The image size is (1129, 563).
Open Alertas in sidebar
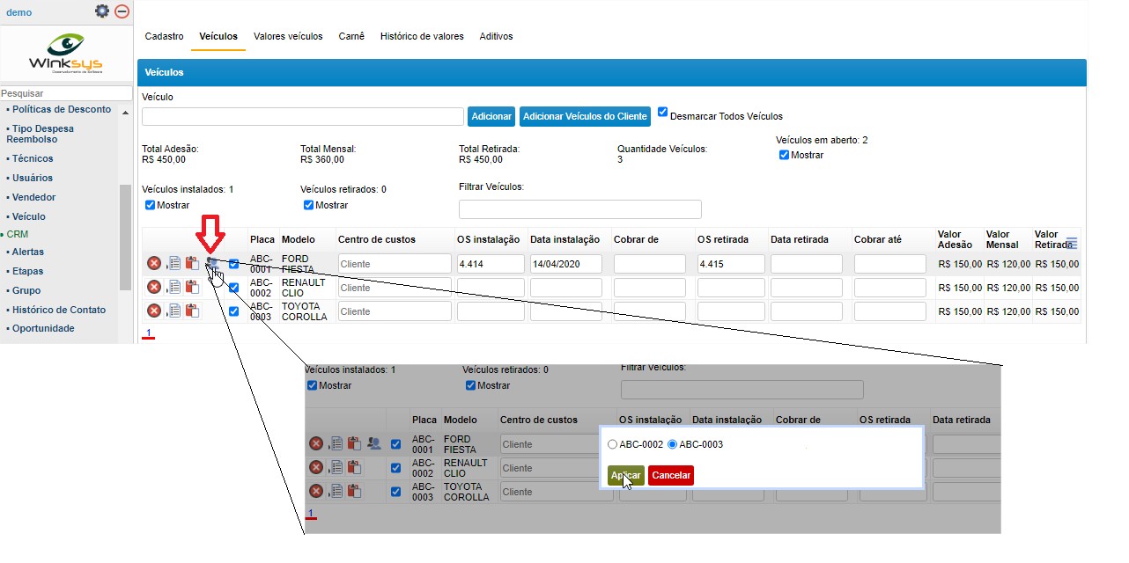[28, 252]
